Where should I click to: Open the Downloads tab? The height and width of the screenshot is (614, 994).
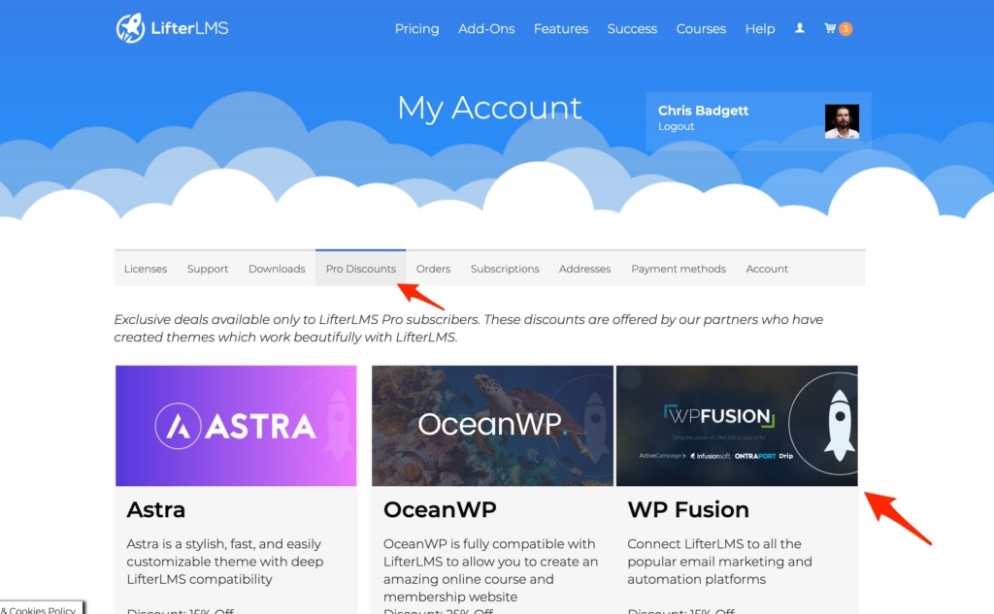point(277,269)
